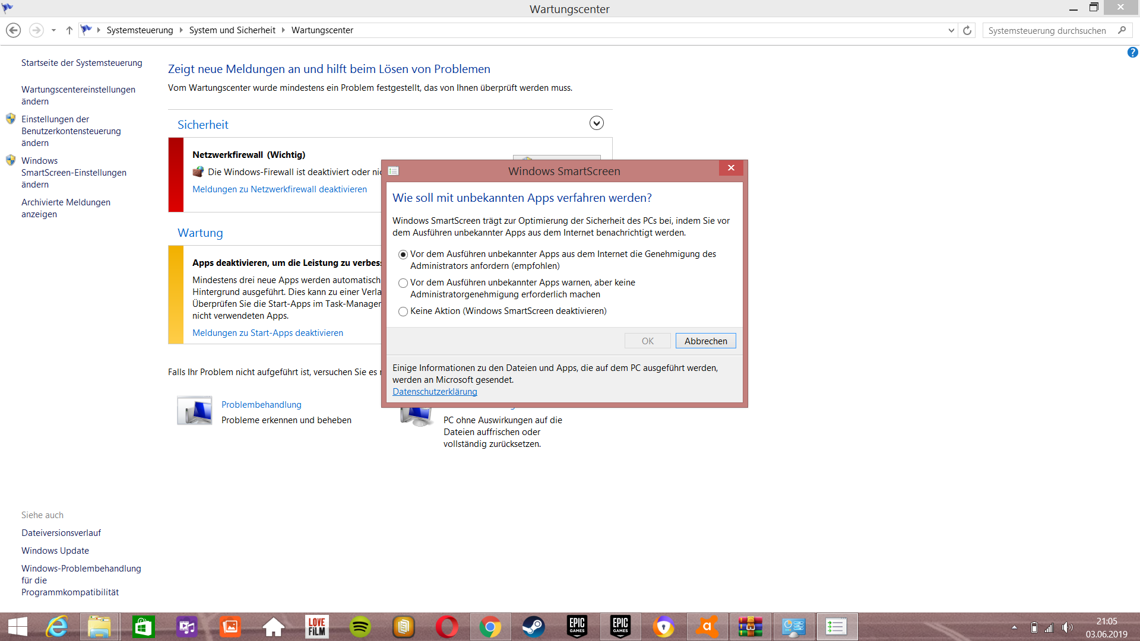1140x641 pixels.
Task: Open Steam from the taskbar
Action: pyautogui.click(x=533, y=627)
